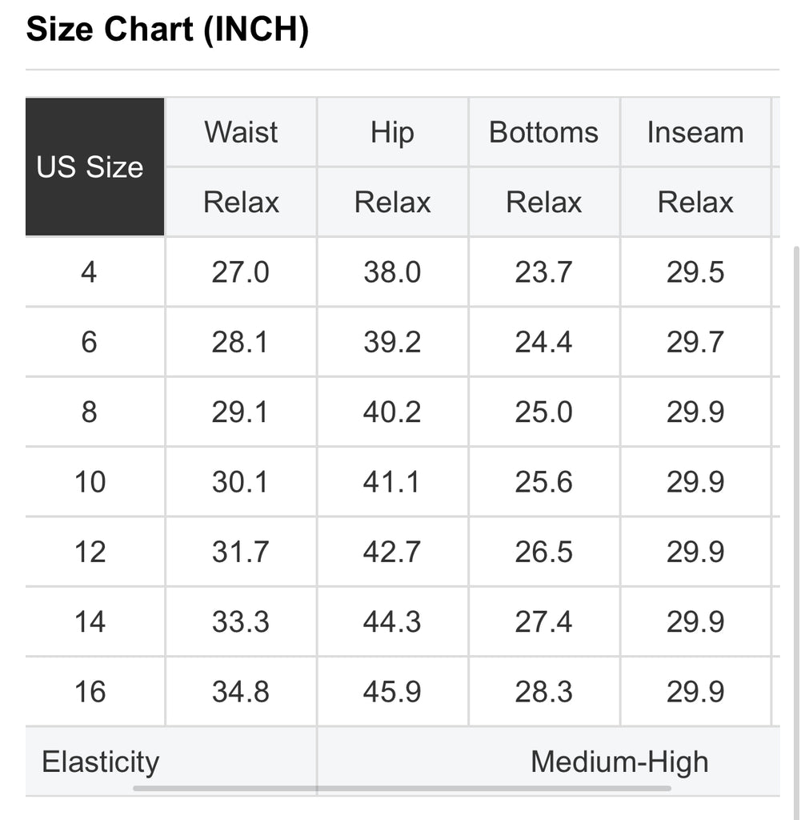Select the size 4 row label
Screen dimensions: 805x820
pos(89,272)
